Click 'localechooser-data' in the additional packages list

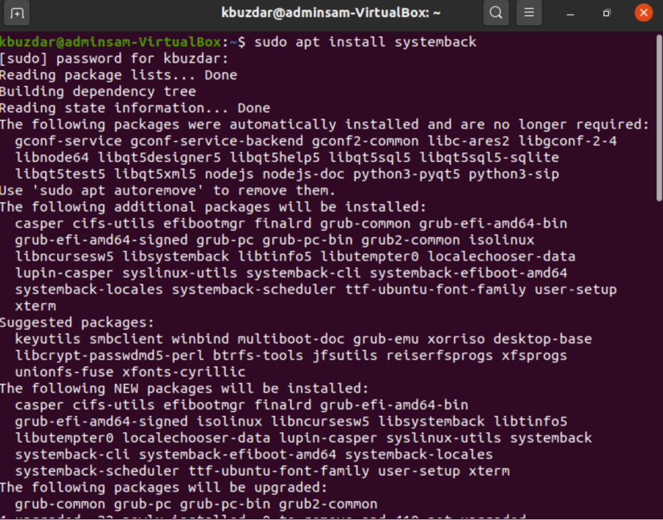[x=502, y=256]
